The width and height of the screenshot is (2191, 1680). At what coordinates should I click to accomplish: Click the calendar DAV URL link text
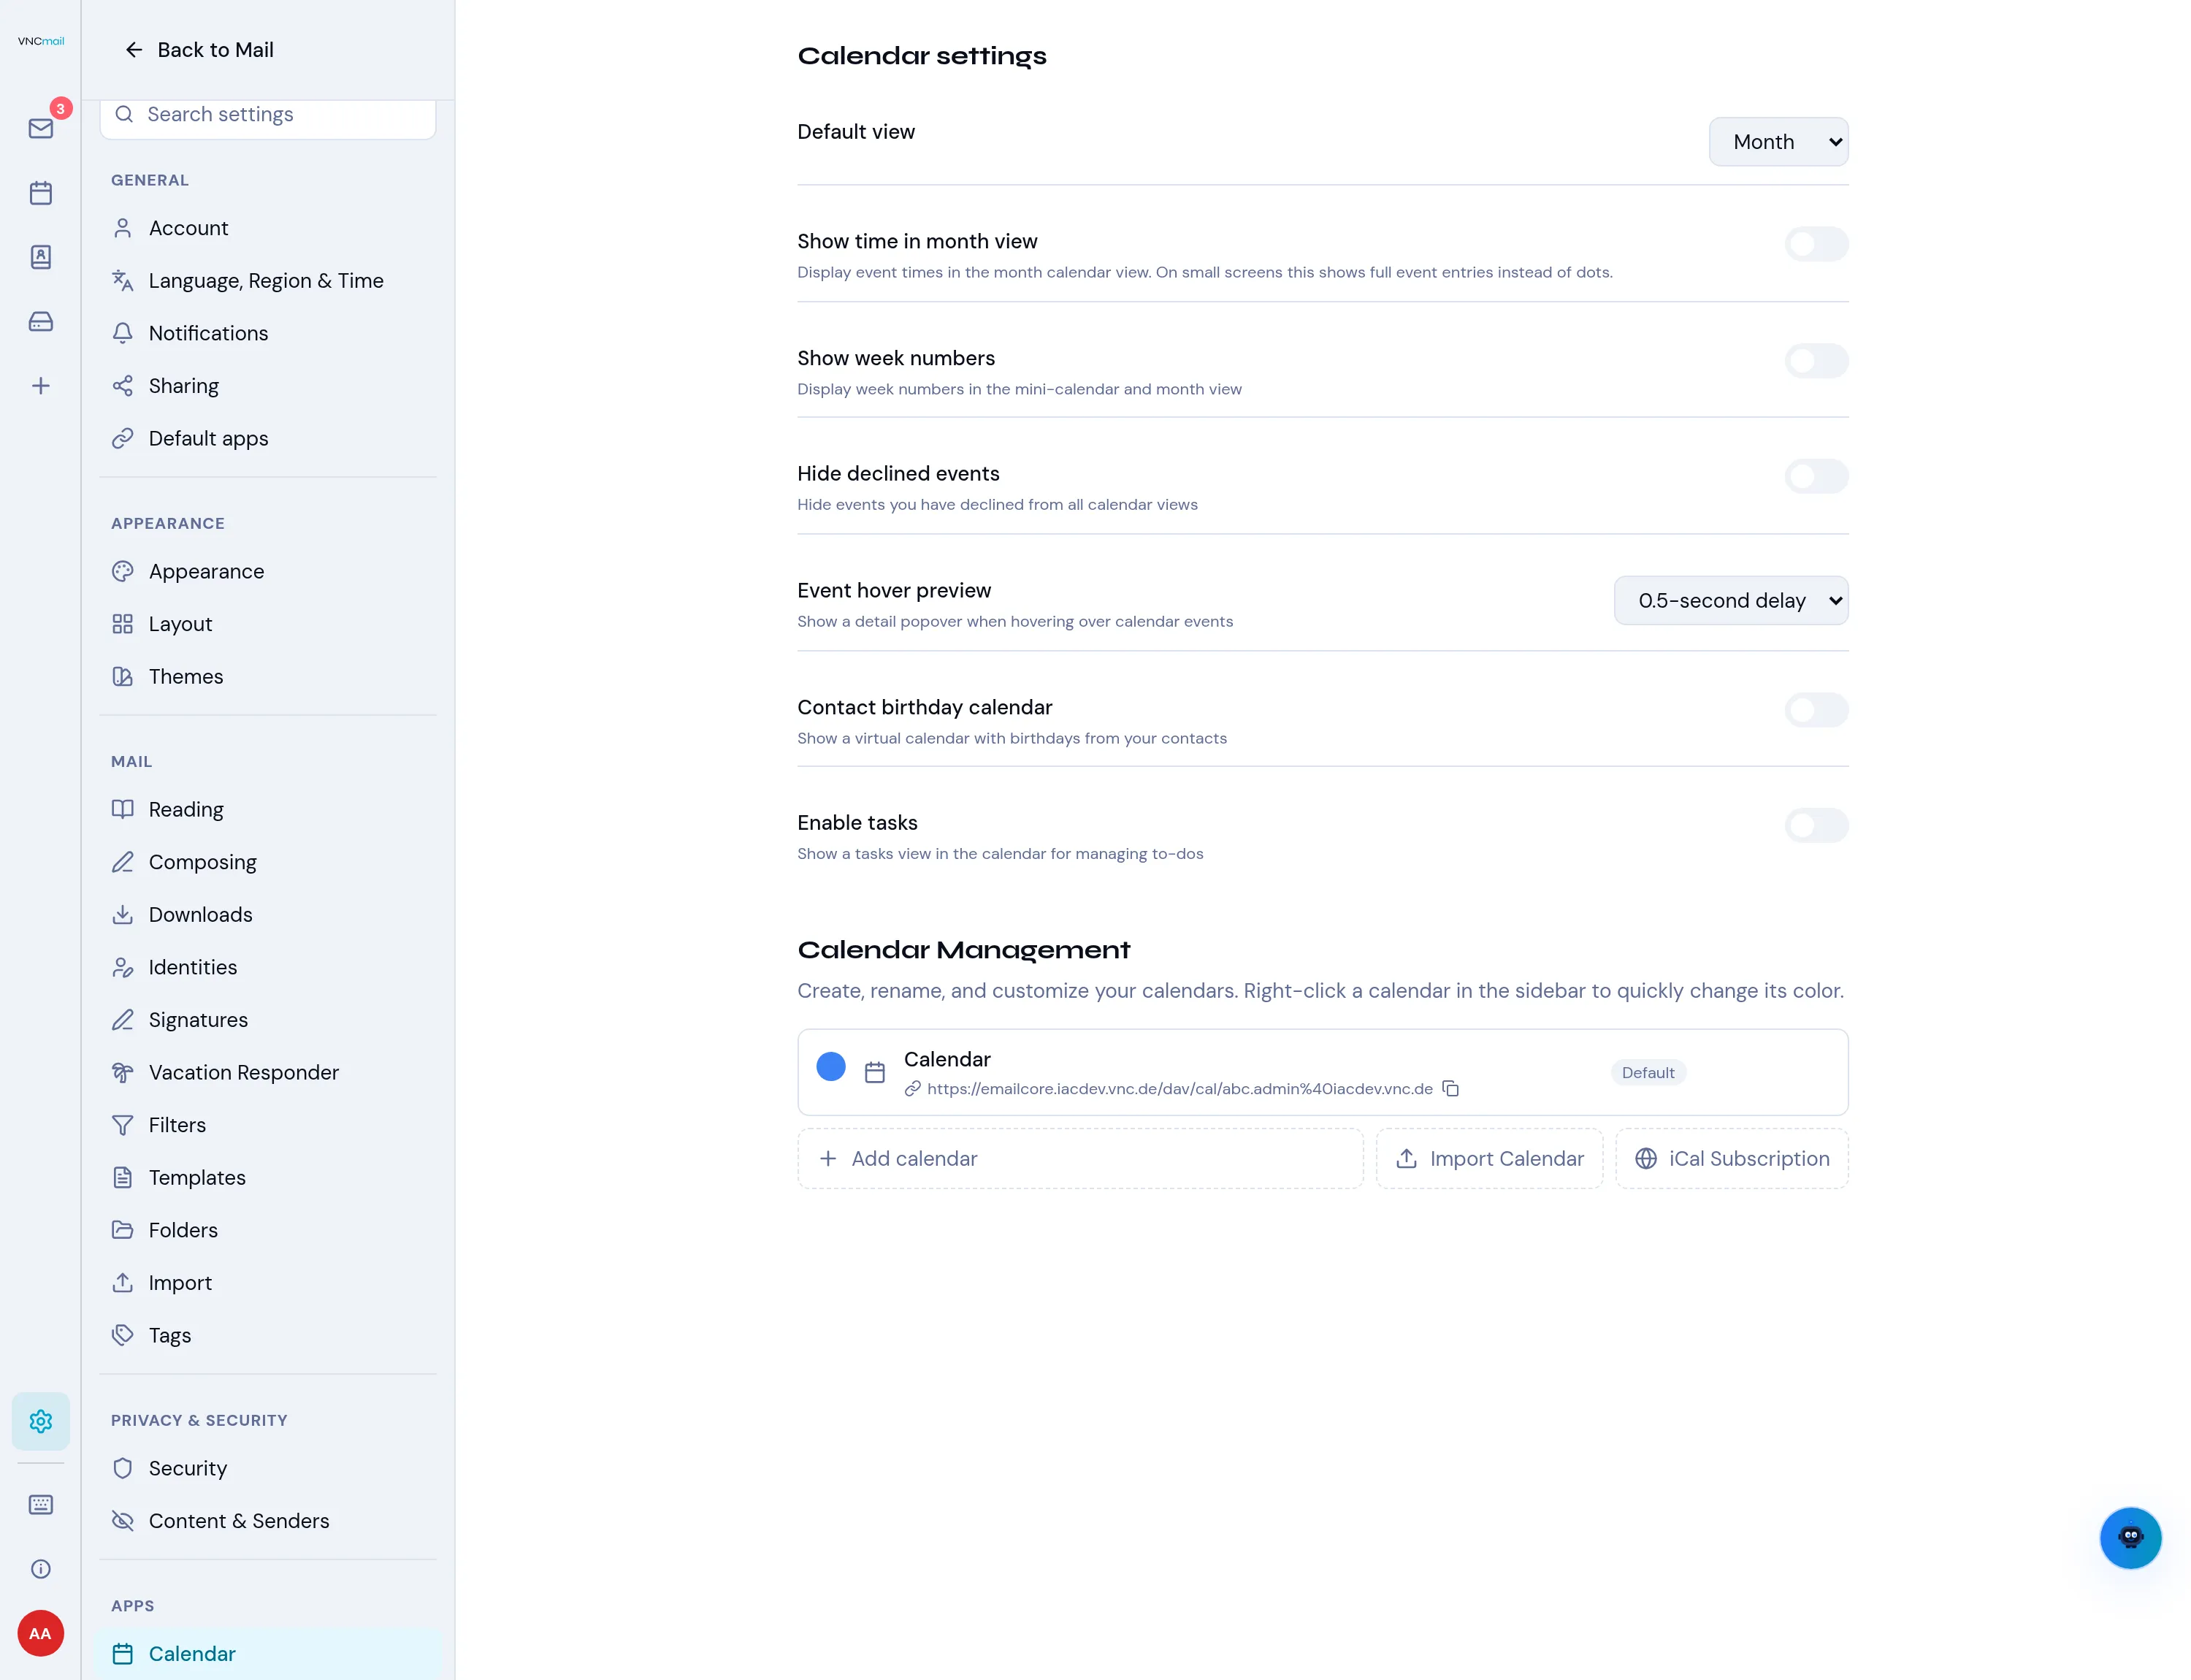pos(1179,1089)
